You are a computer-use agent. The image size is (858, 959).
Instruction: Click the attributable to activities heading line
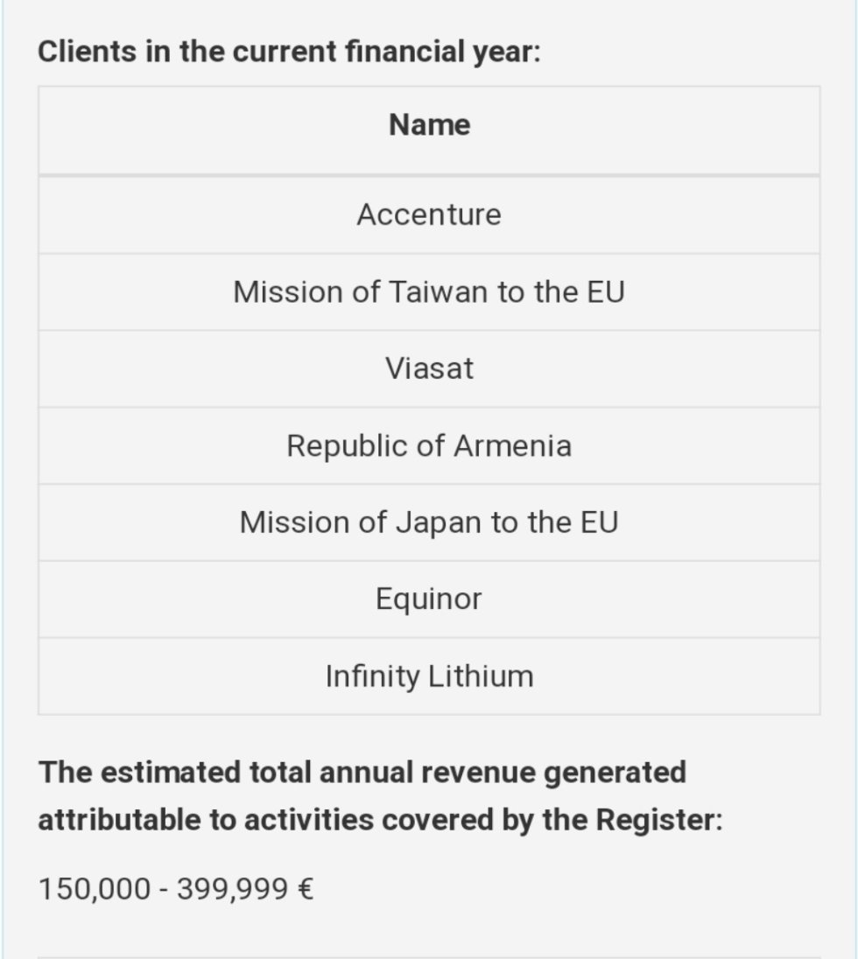(380, 820)
